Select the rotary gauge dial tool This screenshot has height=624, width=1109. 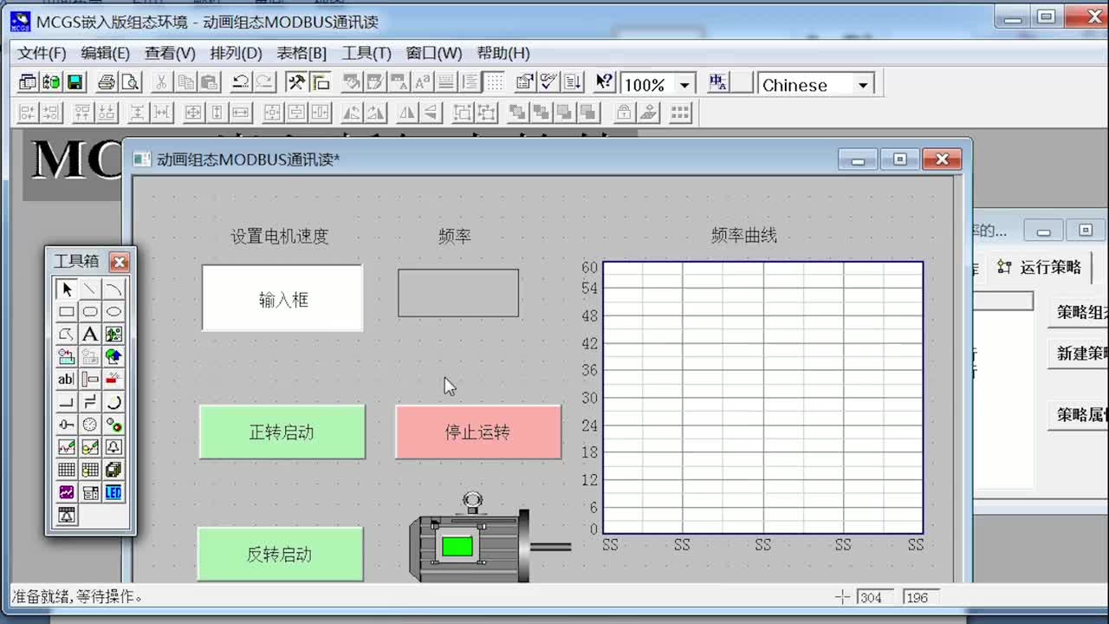click(x=90, y=425)
